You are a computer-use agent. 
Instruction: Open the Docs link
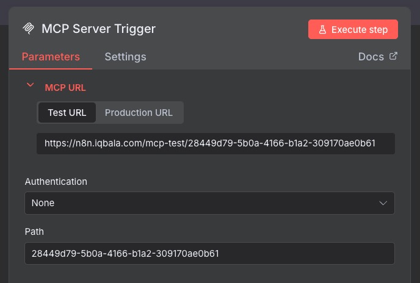click(x=371, y=57)
